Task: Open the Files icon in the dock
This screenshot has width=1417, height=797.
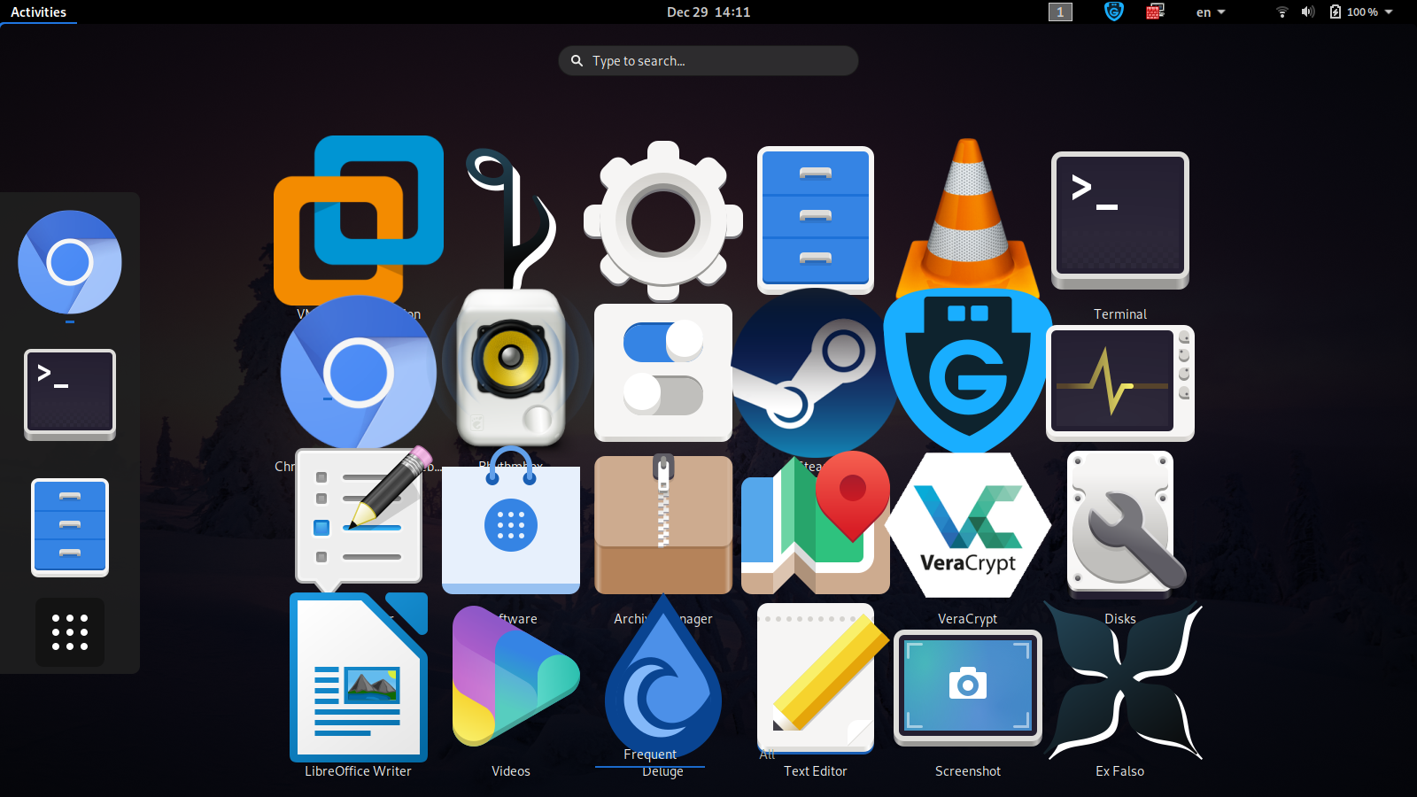Action: [x=69, y=527]
